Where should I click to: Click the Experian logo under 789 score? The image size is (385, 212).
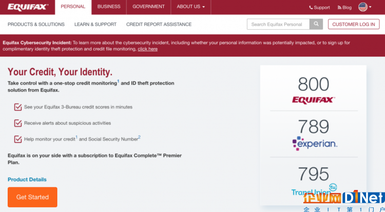[315, 143]
